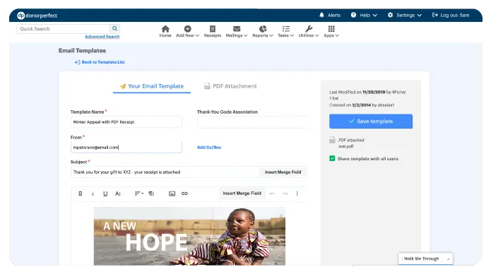Click the Thank-You Code Association field

tap(252, 122)
